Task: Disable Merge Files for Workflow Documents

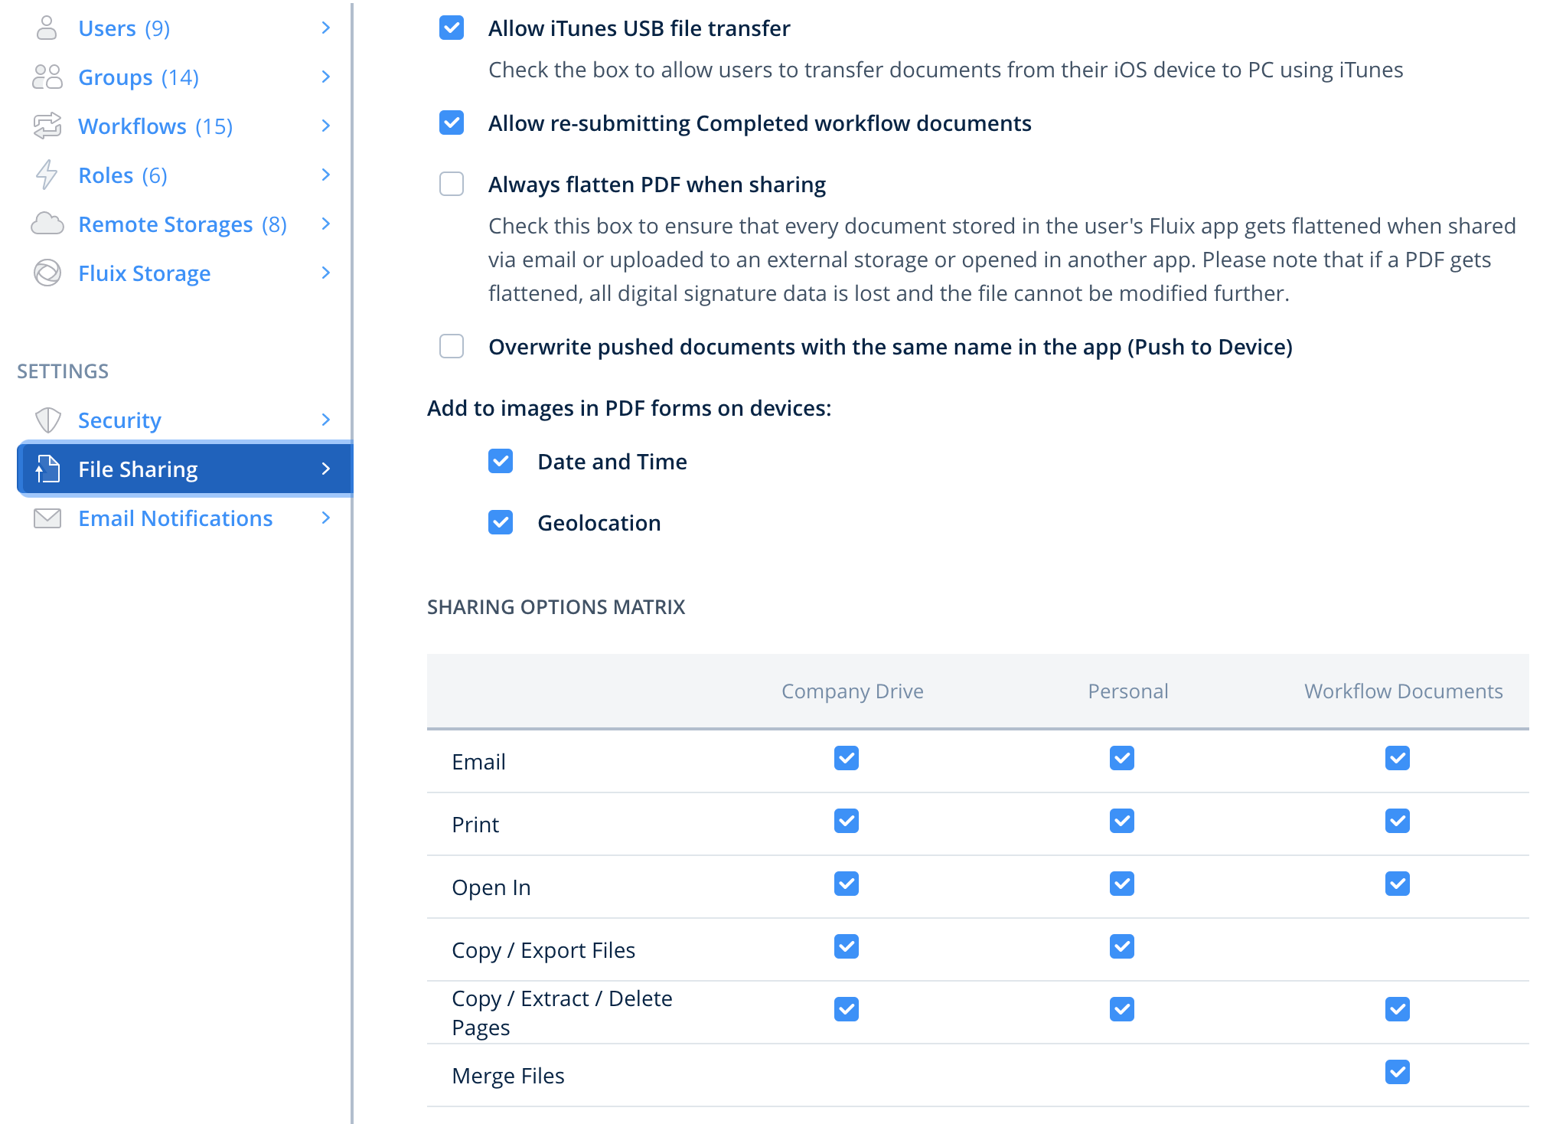Action: [x=1397, y=1073]
